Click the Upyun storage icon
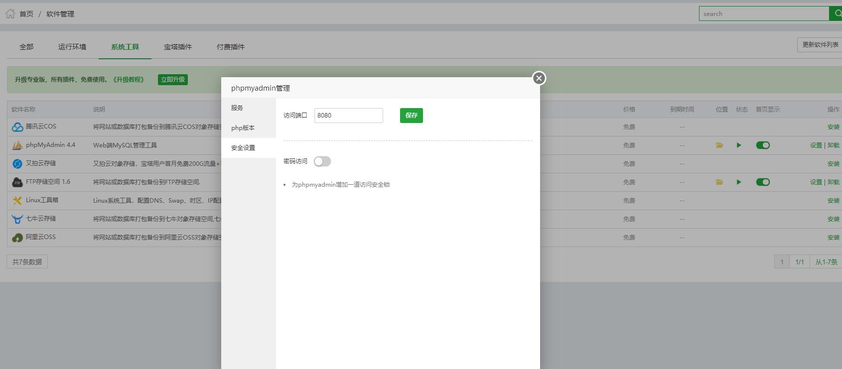 (17, 164)
